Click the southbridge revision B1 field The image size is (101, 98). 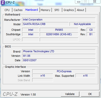click(x=91, y=34)
